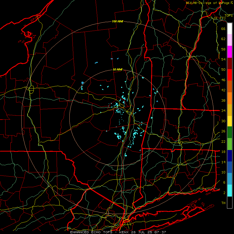Click the 100 NMI range ring label
The width and height of the screenshot is (234, 234).
tap(118, 21)
